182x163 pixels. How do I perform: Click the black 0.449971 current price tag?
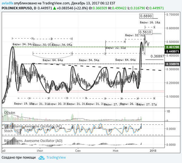pyautogui.click(x=173, y=51)
